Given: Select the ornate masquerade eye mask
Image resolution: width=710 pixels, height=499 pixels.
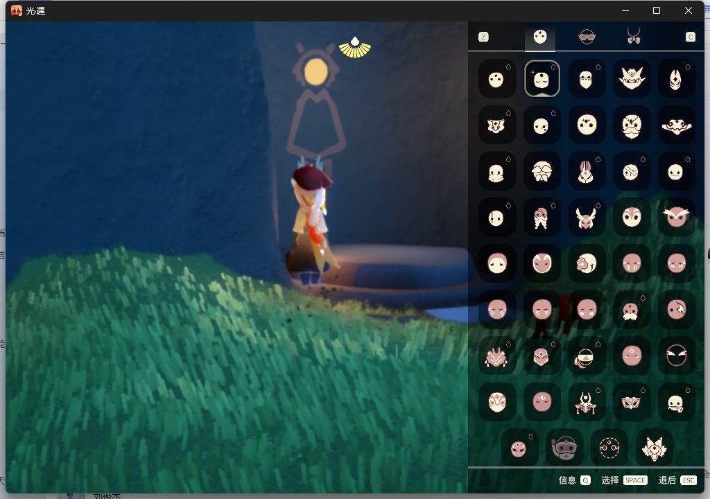Looking at the screenshot, I should [x=631, y=402].
